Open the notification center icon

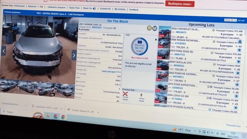[244, 136]
